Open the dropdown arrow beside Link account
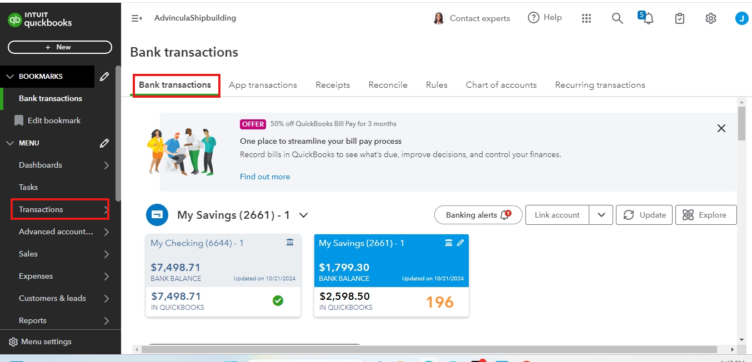 point(601,215)
